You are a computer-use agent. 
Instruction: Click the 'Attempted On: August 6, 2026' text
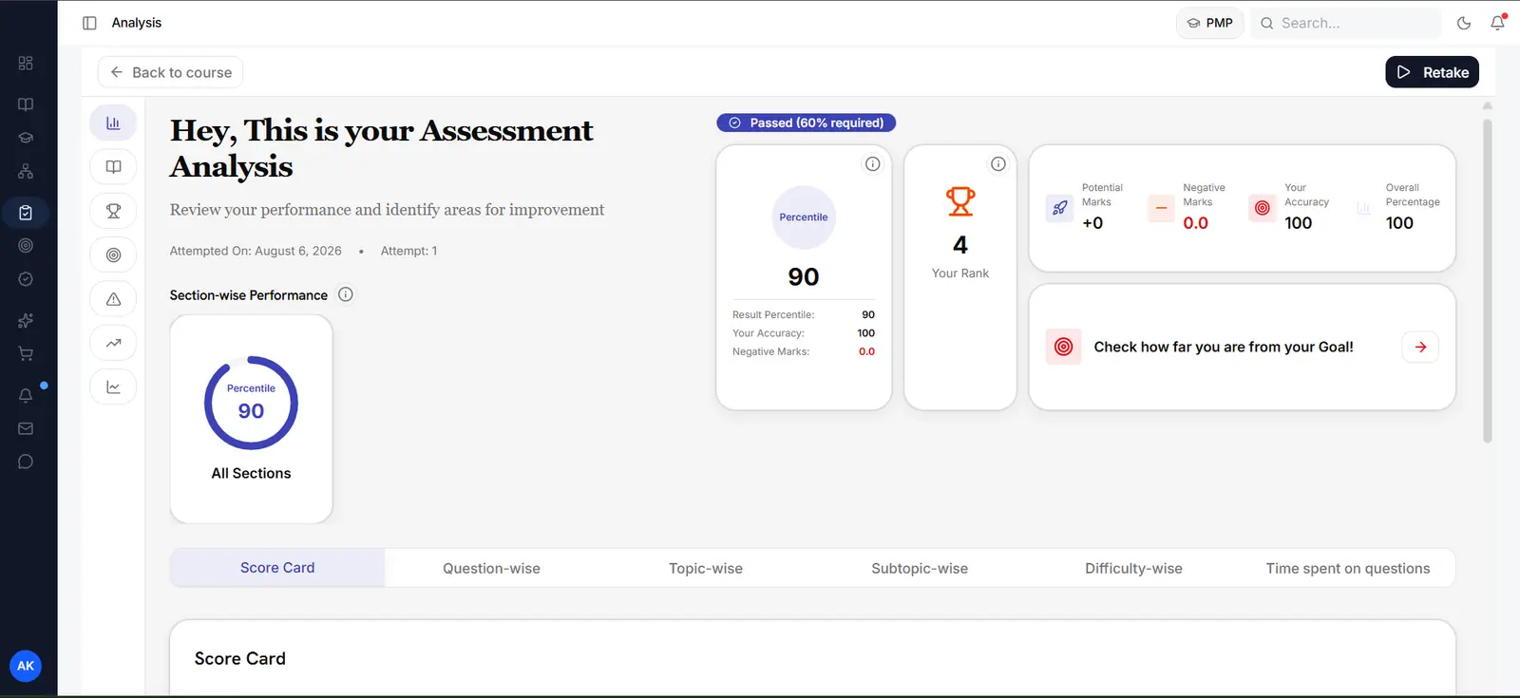256,251
